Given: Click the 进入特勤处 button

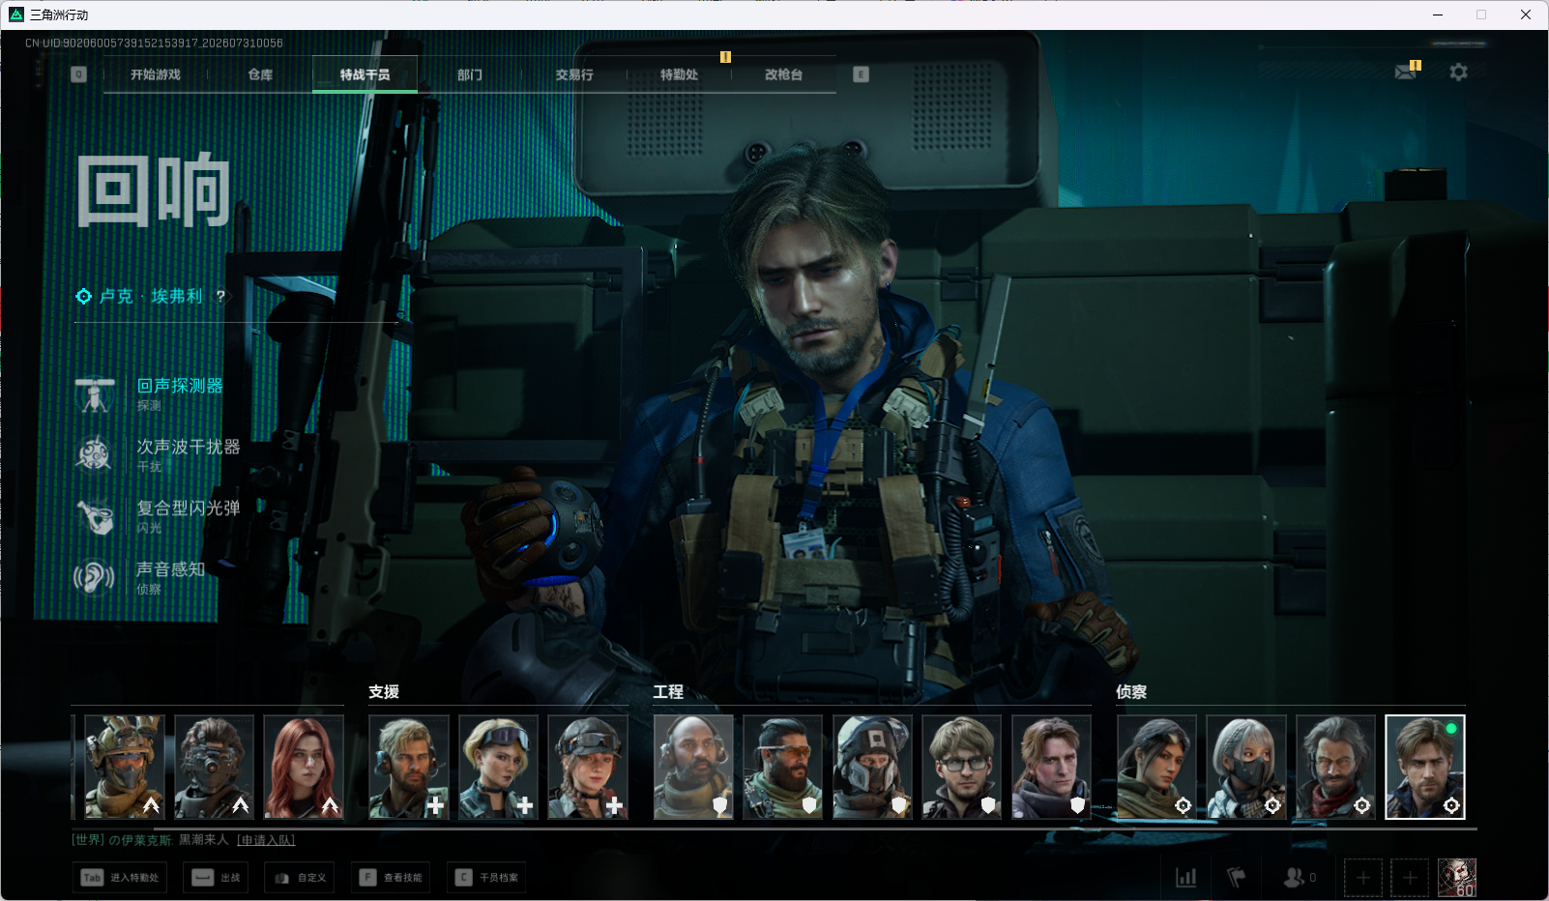Looking at the screenshot, I should coord(120,878).
